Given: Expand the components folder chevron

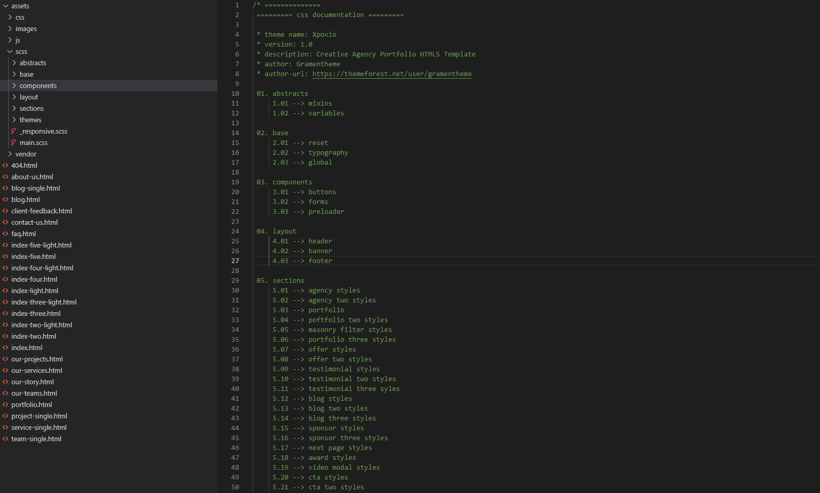Looking at the screenshot, I should pyautogui.click(x=14, y=86).
